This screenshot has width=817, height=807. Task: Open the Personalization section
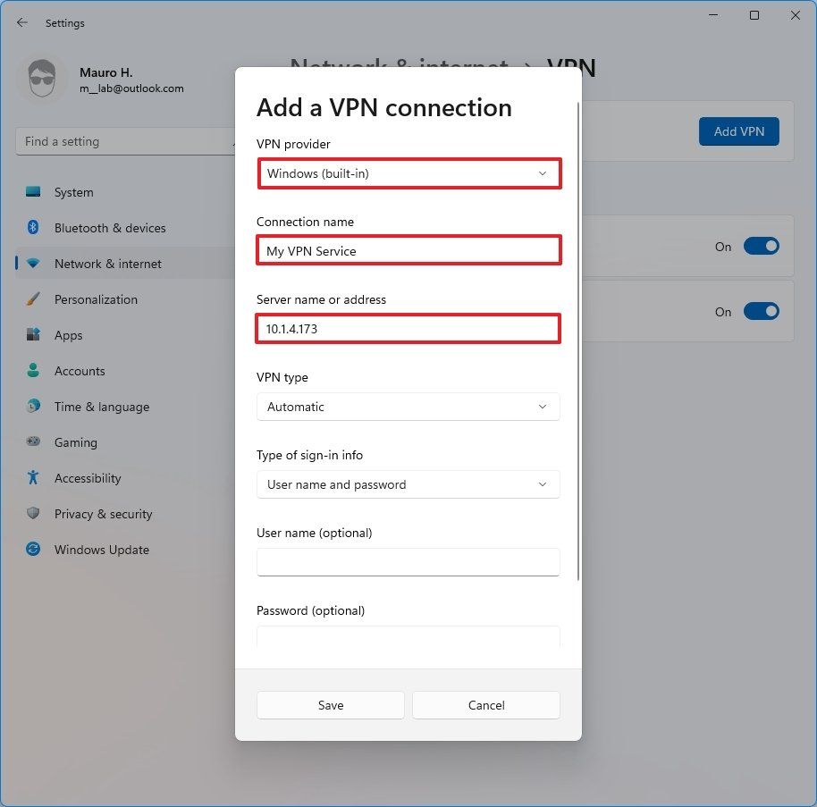click(97, 299)
